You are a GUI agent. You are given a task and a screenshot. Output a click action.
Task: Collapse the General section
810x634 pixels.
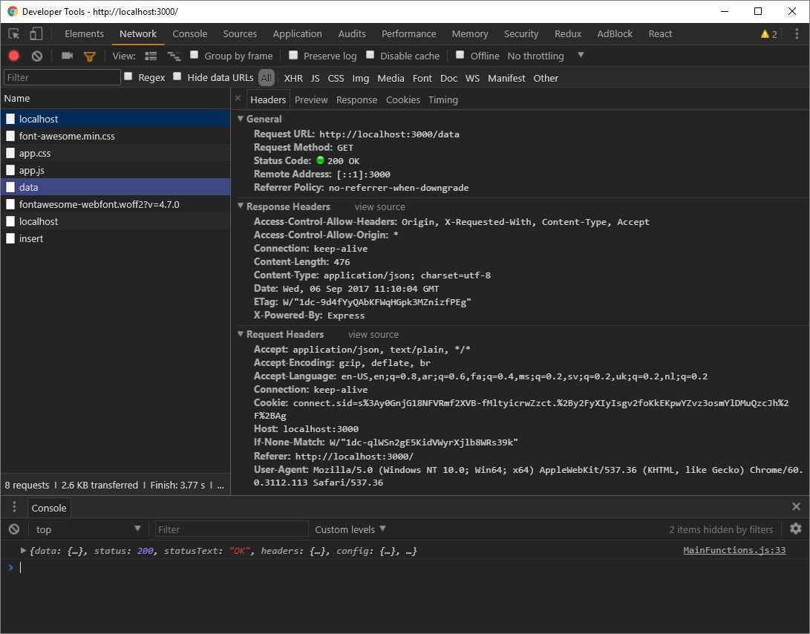tap(241, 118)
